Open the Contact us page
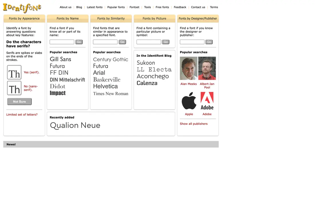 (198, 7)
